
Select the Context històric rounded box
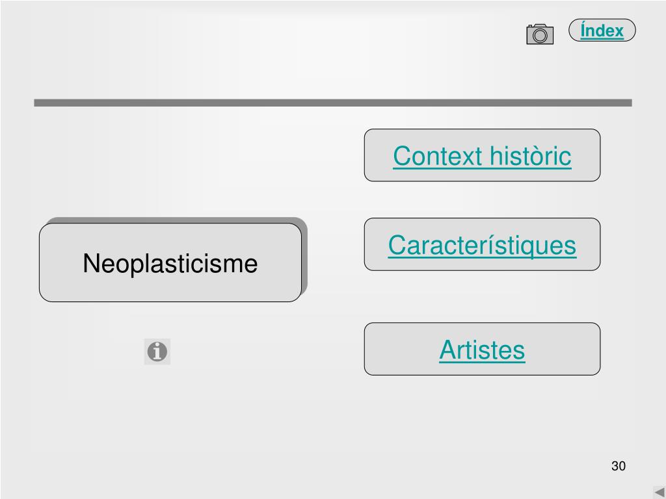click(482, 155)
